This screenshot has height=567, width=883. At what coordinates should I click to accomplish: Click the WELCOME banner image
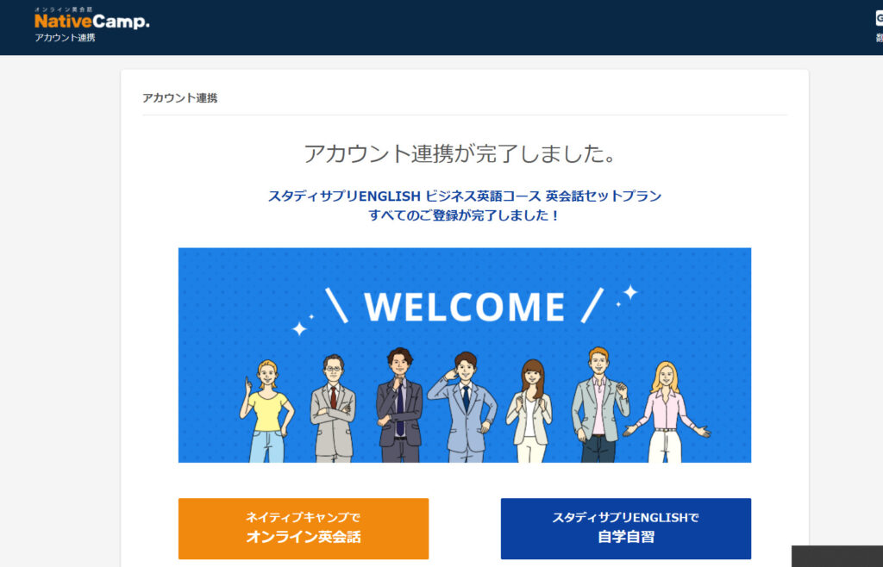[x=465, y=355]
